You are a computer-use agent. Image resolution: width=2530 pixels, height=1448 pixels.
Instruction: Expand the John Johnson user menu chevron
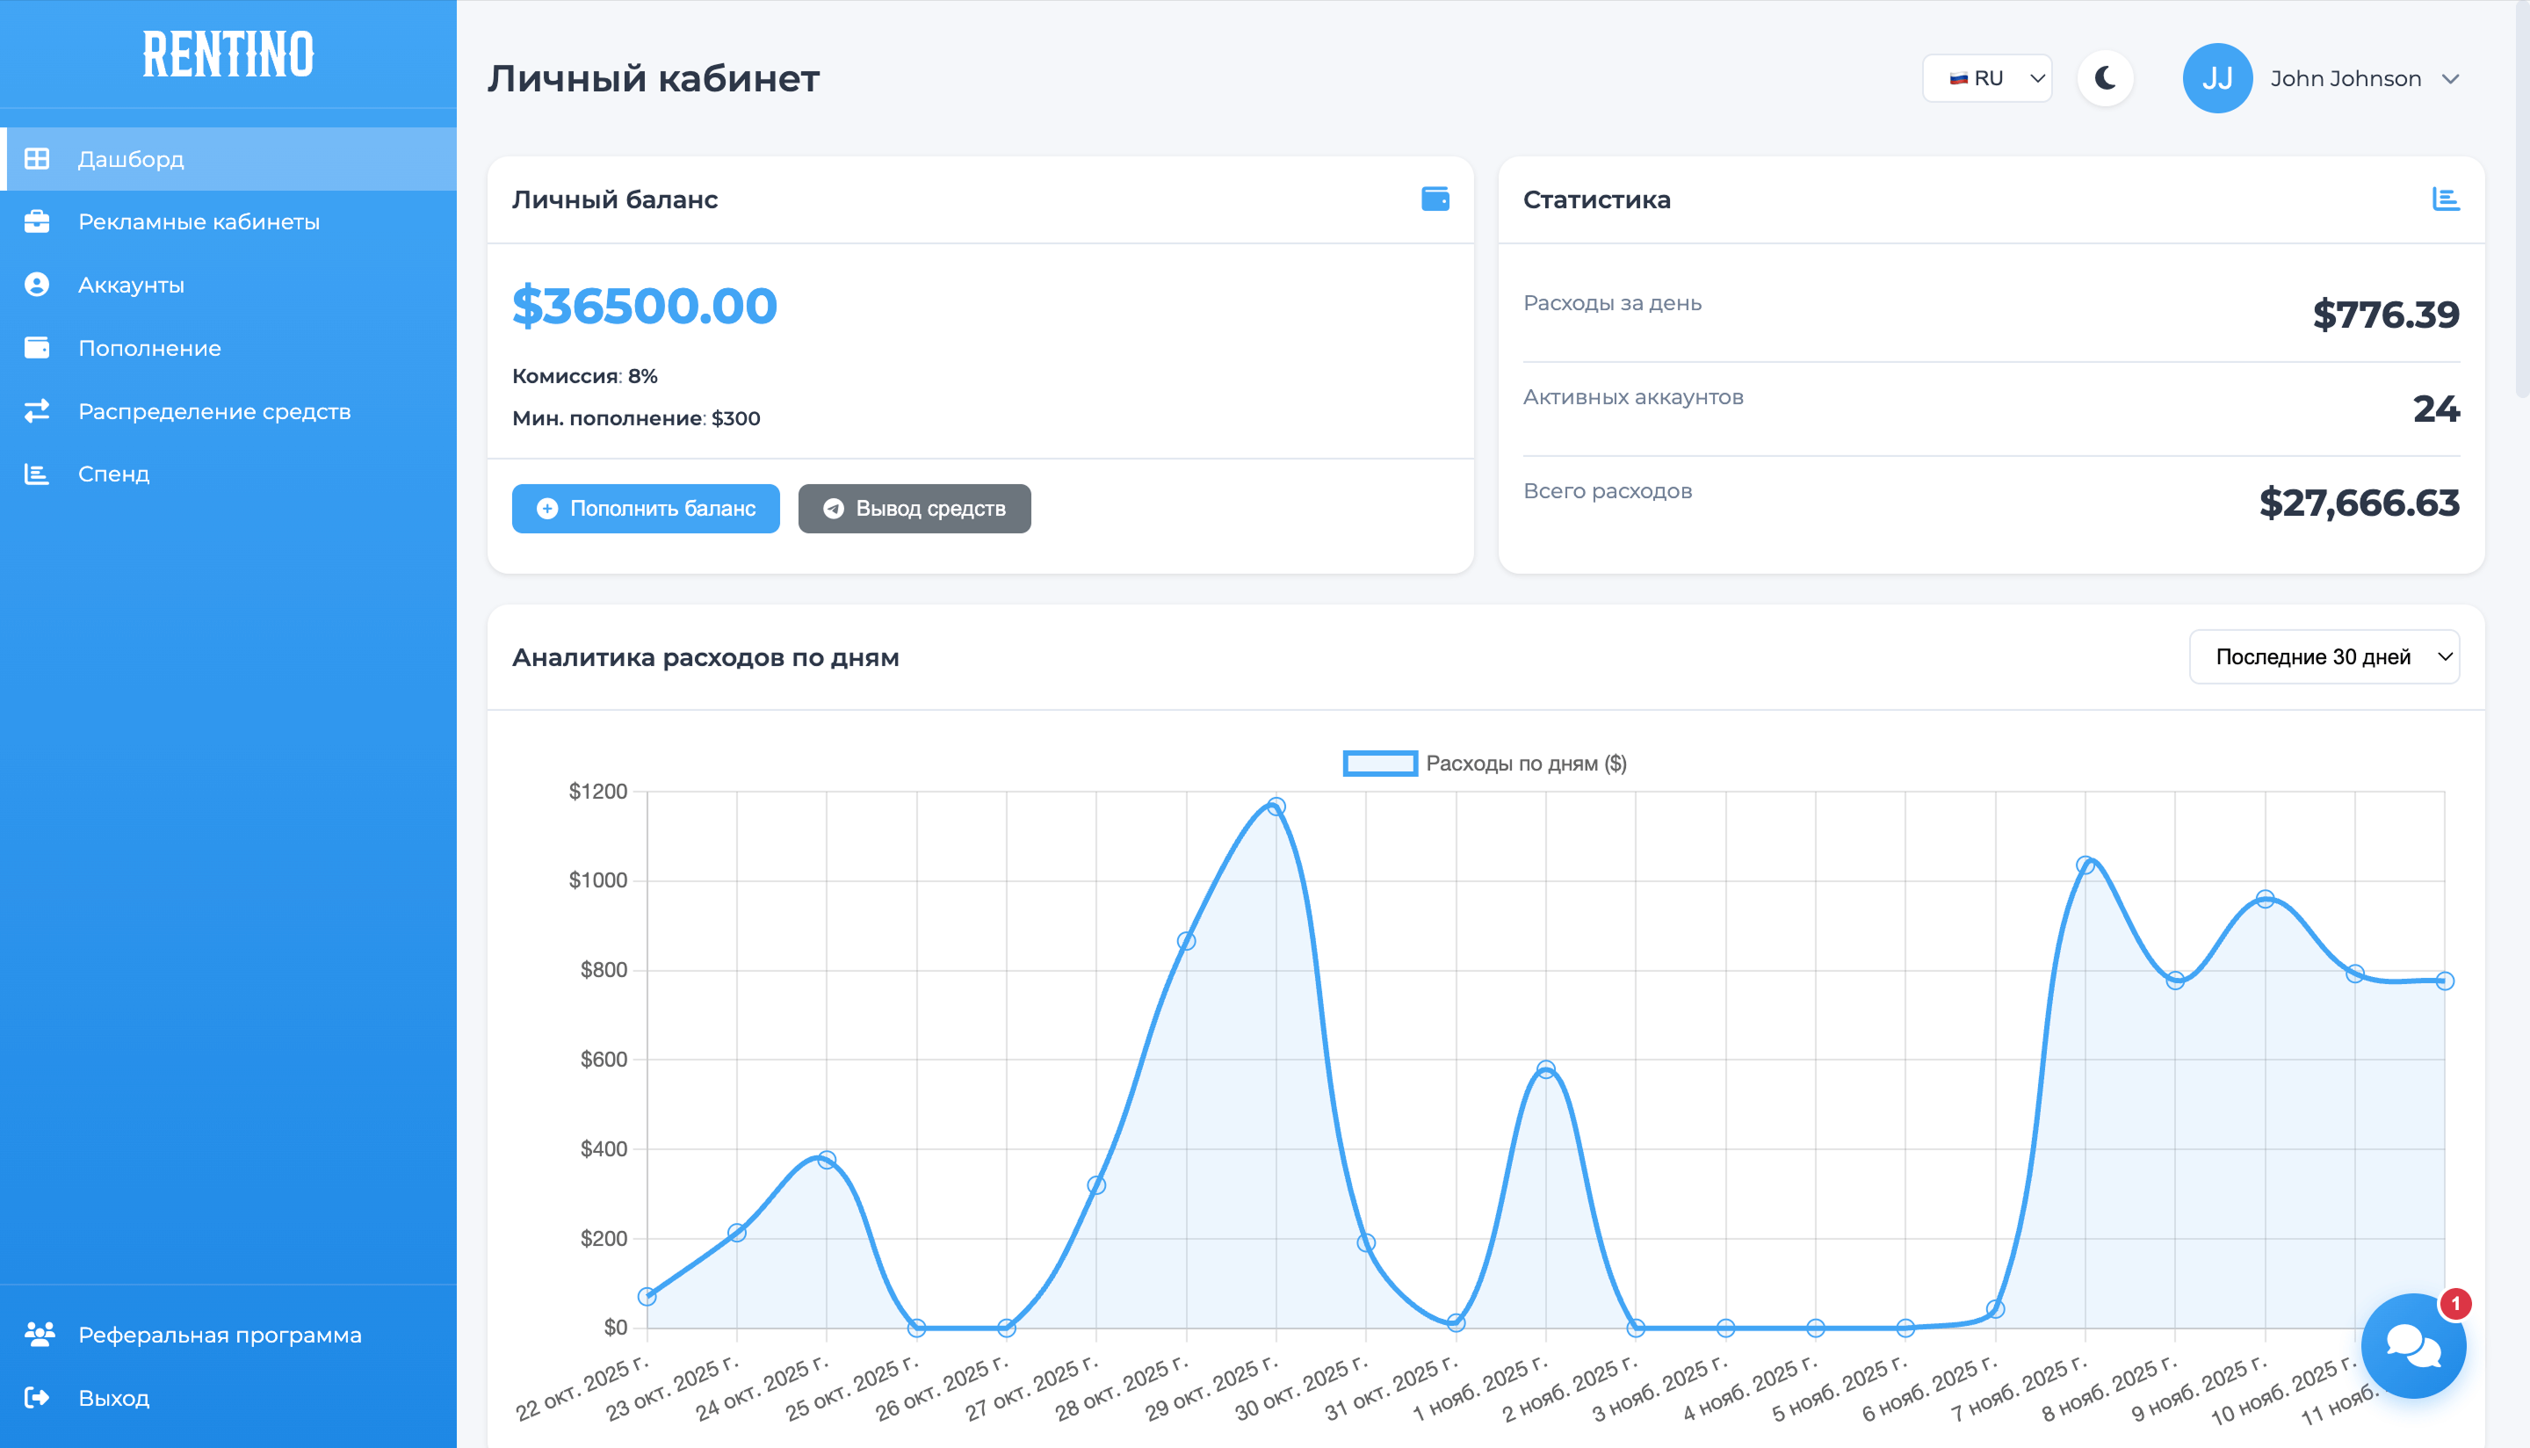2450,78
